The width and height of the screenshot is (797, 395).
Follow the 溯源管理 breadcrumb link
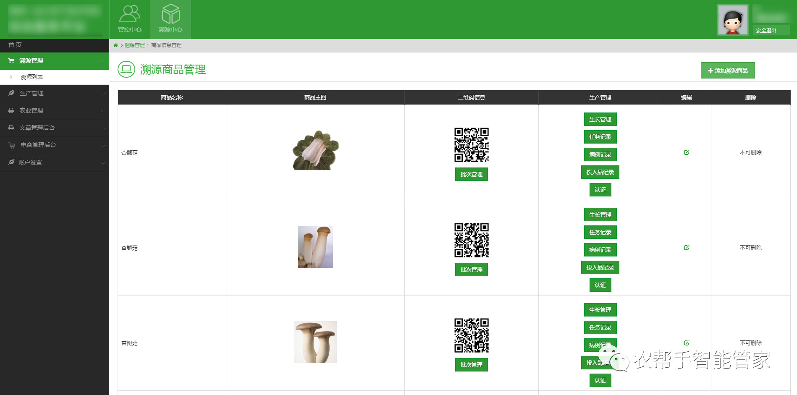(135, 45)
